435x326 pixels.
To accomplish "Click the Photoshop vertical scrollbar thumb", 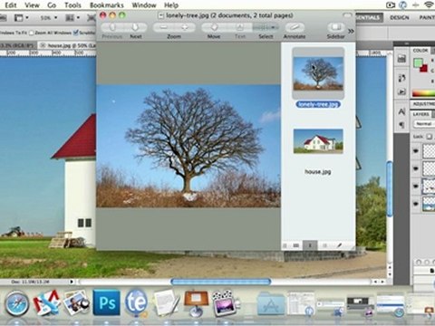I will coord(390,189).
